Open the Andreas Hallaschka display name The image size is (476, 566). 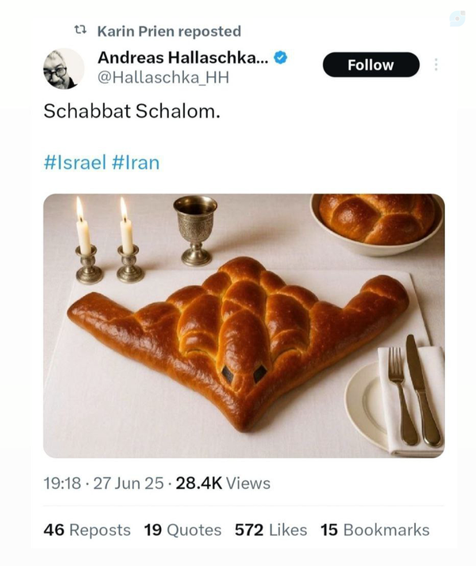tap(182, 56)
